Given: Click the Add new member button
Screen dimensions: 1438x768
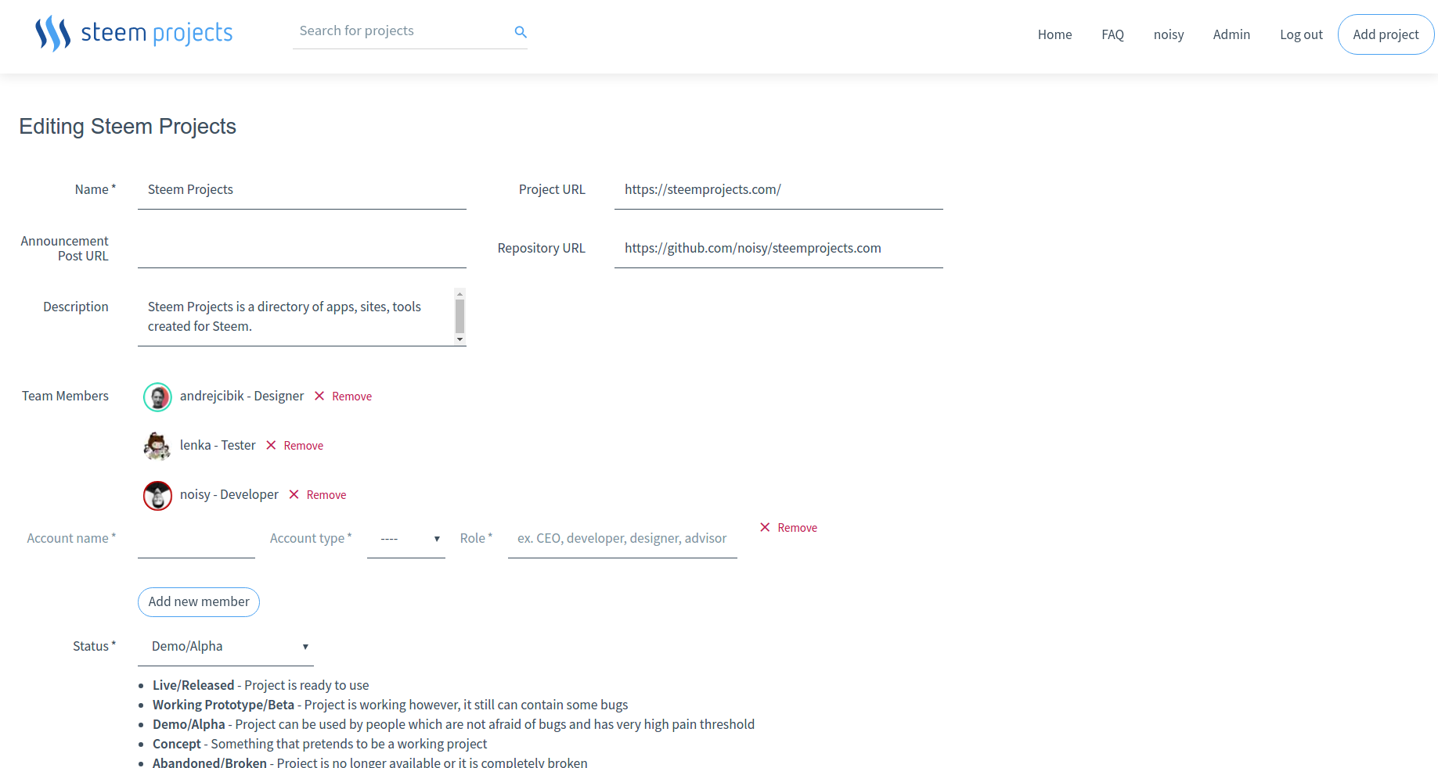Looking at the screenshot, I should click(199, 602).
